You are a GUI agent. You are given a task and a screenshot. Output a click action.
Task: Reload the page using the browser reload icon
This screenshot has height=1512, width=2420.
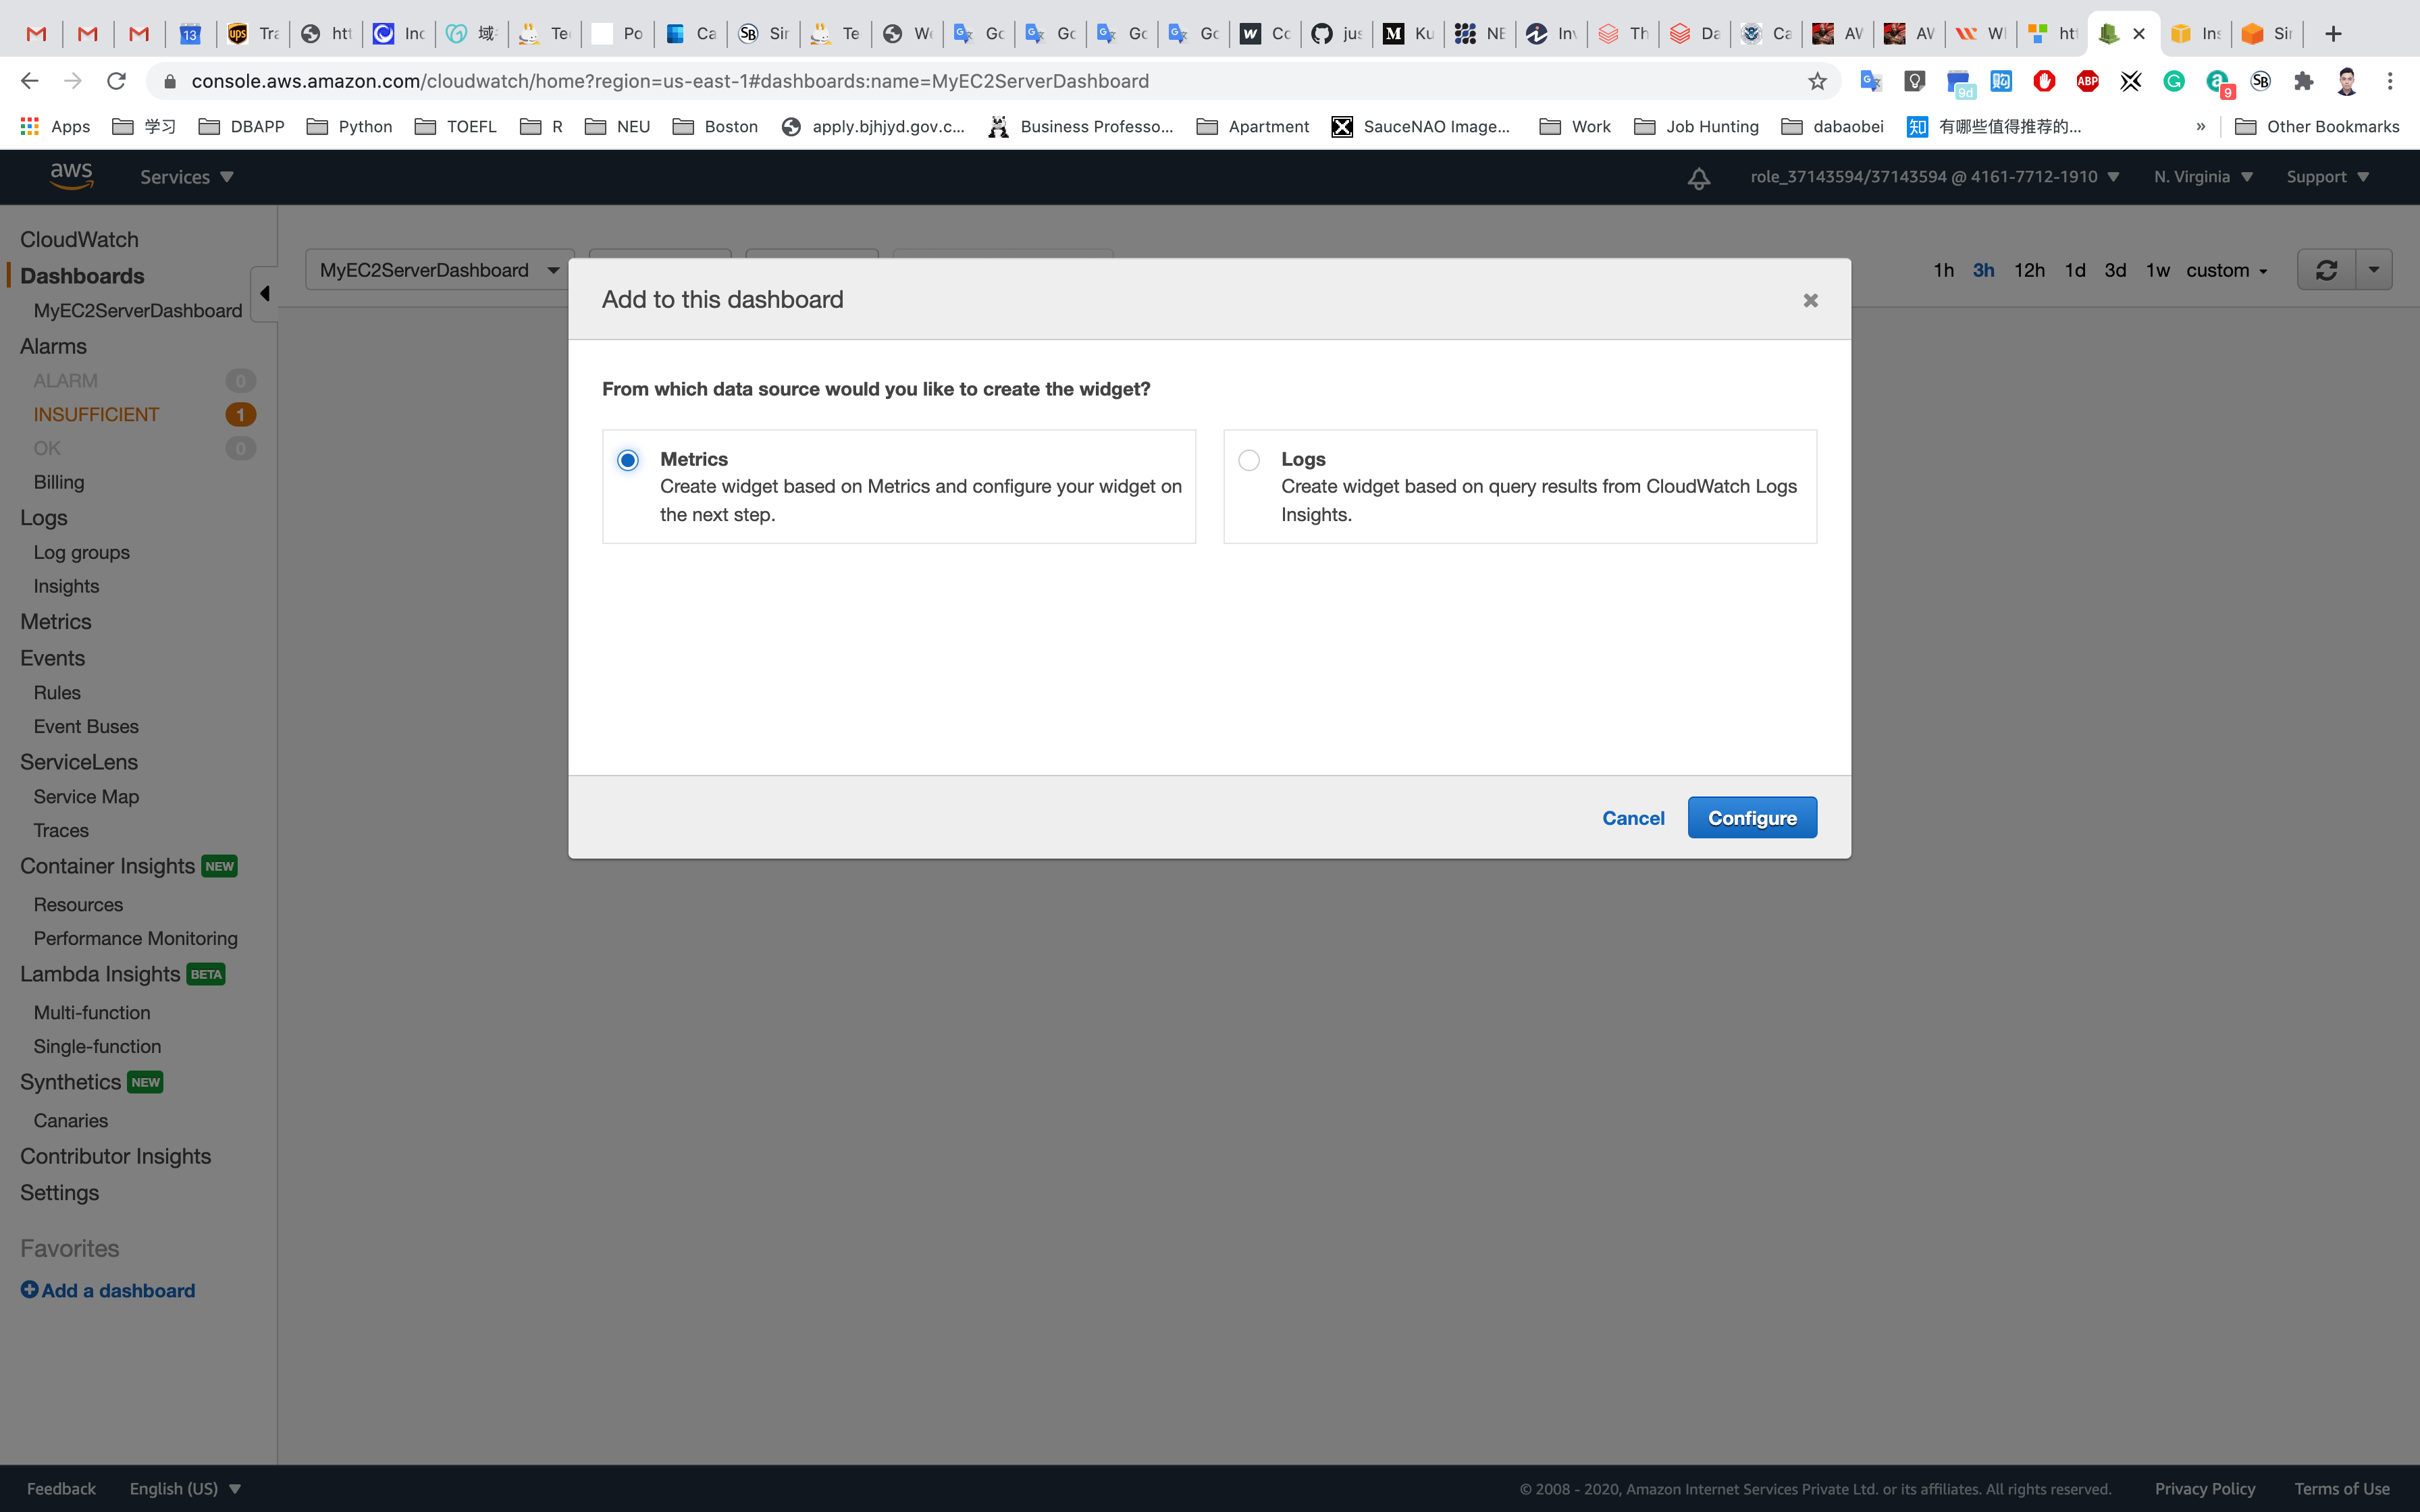click(x=117, y=81)
